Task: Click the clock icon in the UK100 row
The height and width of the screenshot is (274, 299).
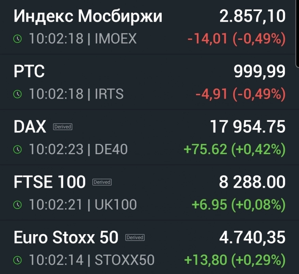Action: tap(17, 205)
